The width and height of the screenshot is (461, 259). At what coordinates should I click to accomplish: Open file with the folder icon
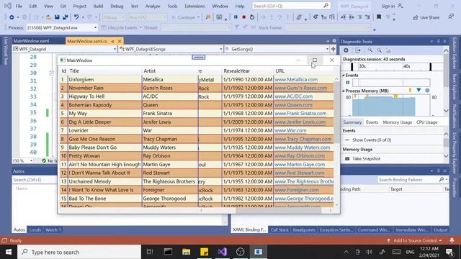(x=49, y=17)
